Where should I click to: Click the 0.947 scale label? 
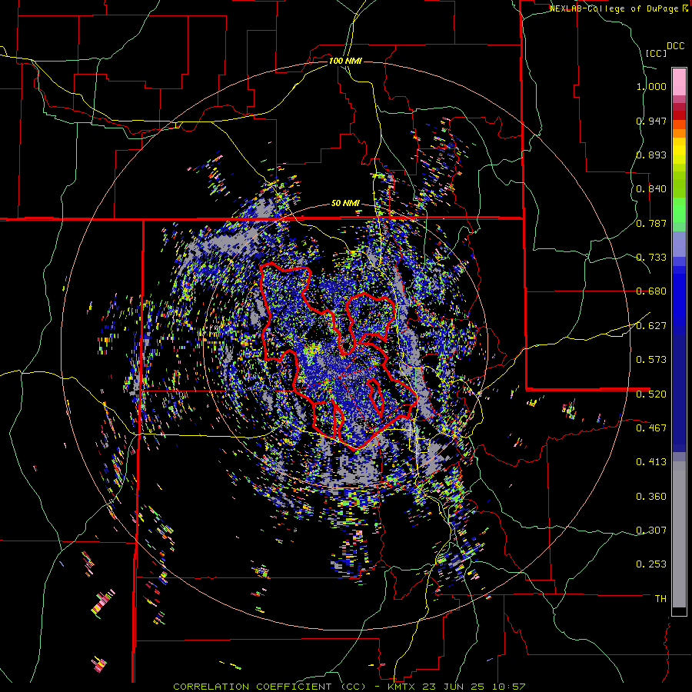click(651, 121)
